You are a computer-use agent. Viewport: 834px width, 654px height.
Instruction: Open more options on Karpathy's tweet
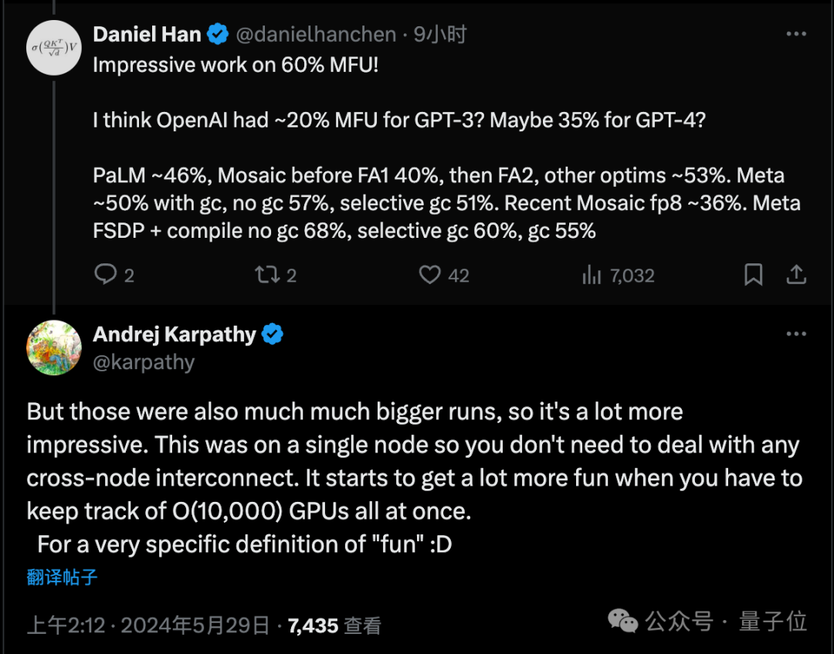(796, 334)
